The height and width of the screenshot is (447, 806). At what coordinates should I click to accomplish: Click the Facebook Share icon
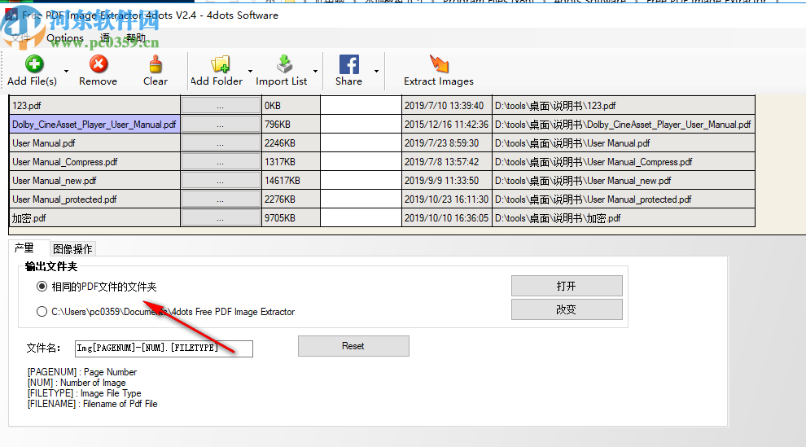pos(349,64)
